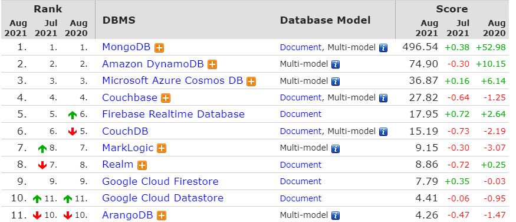This screenshot has width=516, height=222.
Task: Click the orange plus icon next to ArangoDB
Action: point(161,216)
